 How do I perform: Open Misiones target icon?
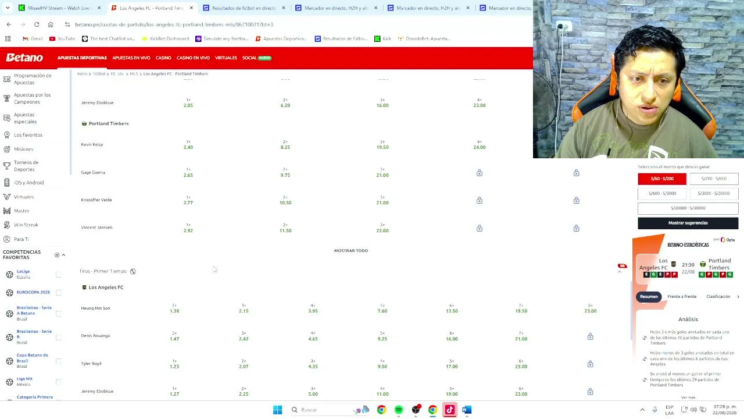7,149
